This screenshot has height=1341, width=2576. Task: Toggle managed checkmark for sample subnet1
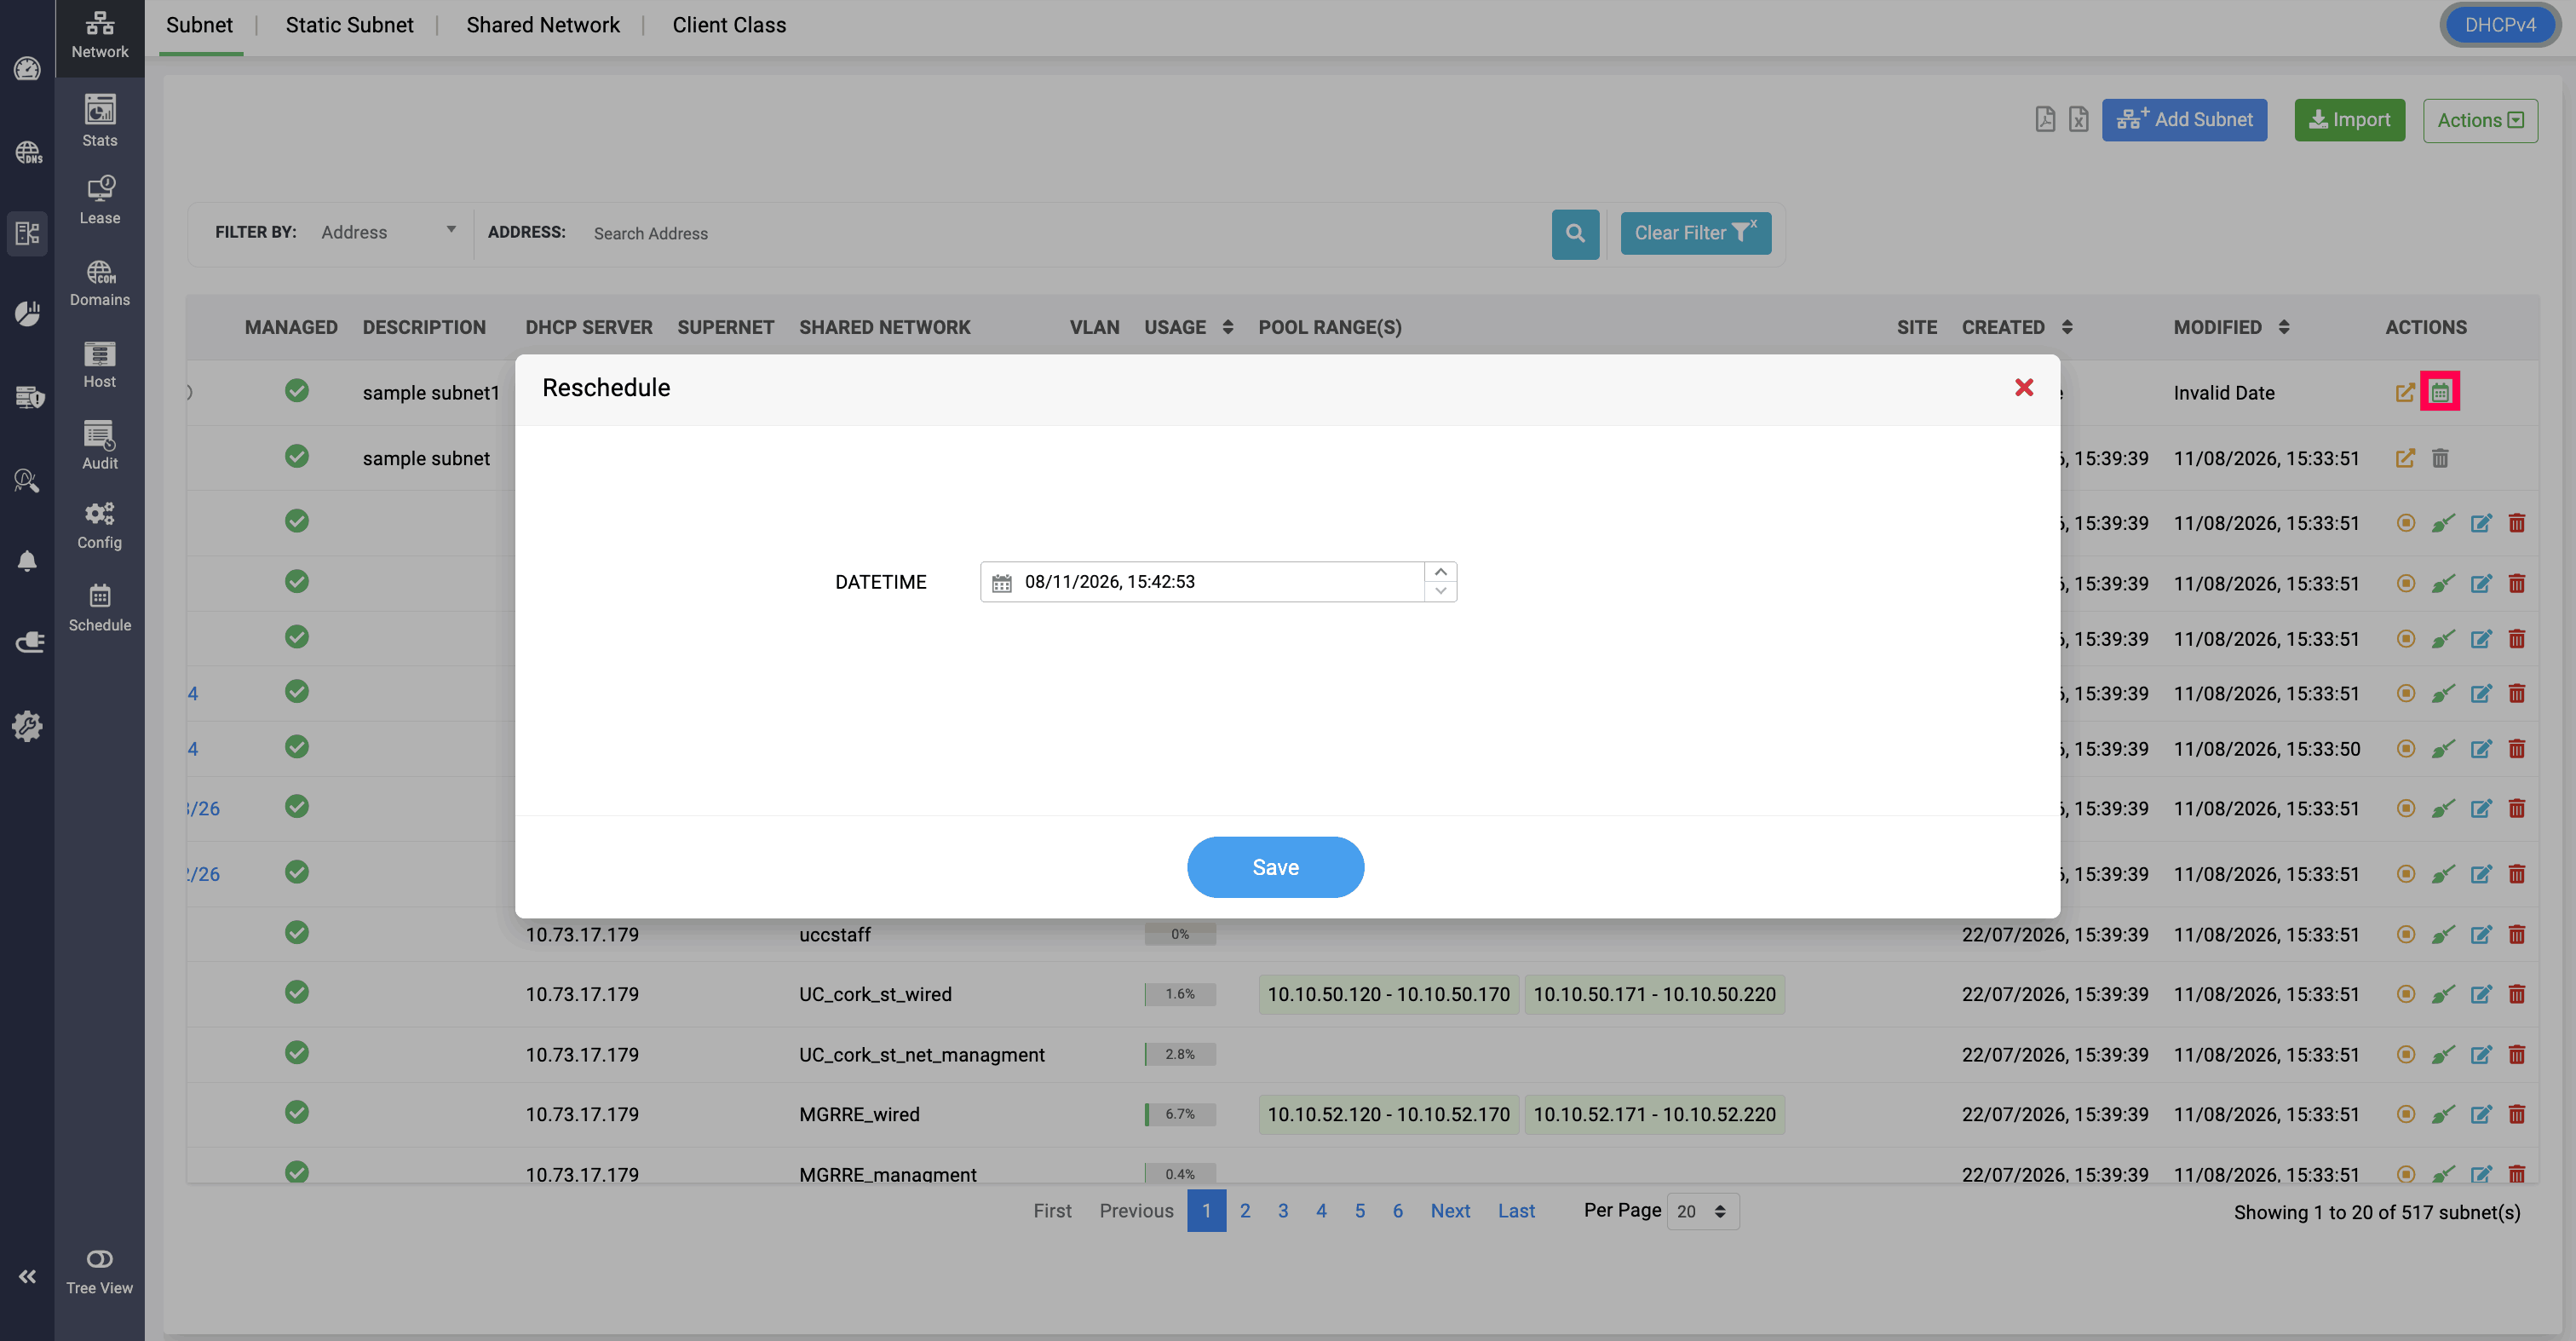297,390
